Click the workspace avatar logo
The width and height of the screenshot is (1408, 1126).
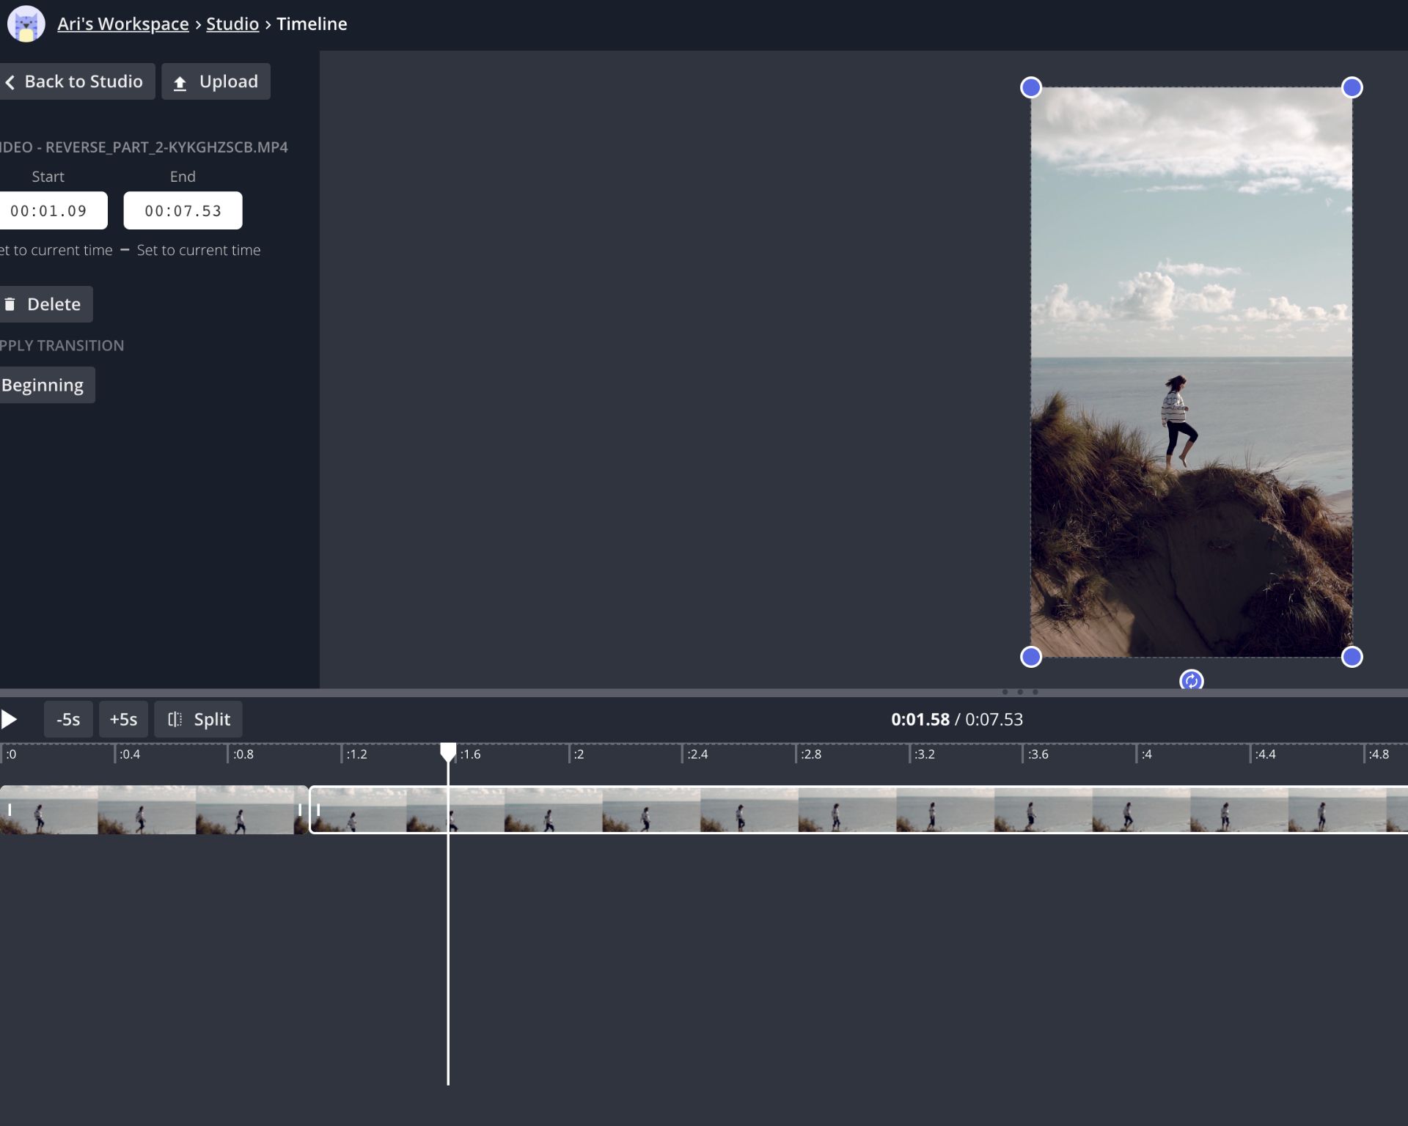[x=26, y=23]
